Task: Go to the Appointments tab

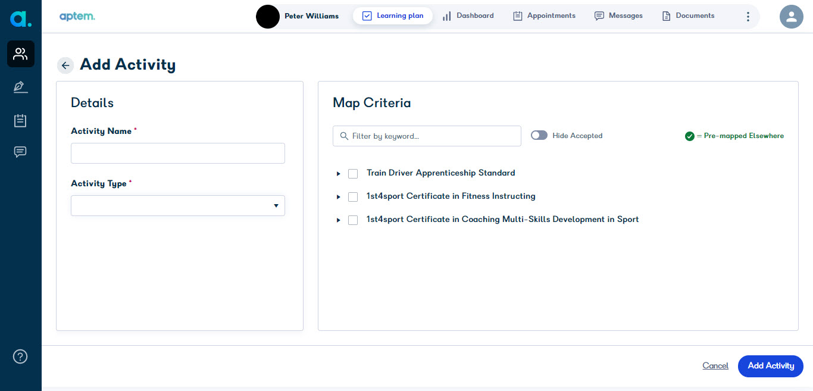Action: [x=544, y=16]
